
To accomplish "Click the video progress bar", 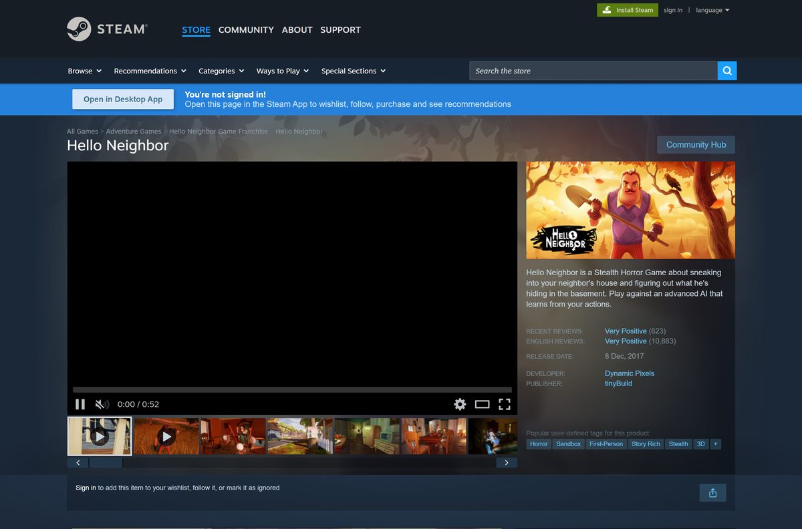I will point(292,389).
